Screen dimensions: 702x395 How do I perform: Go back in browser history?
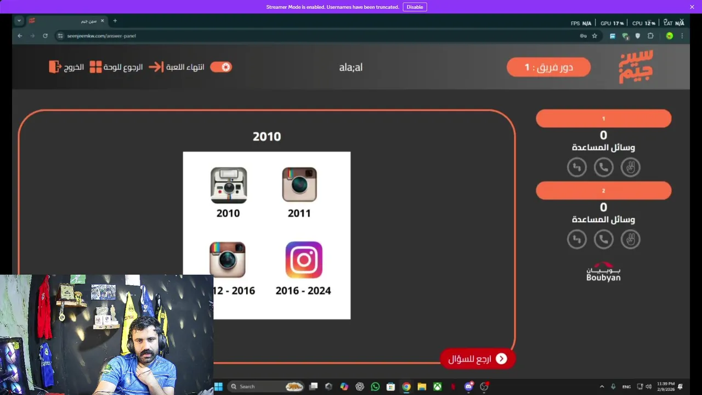click(20, 36)
